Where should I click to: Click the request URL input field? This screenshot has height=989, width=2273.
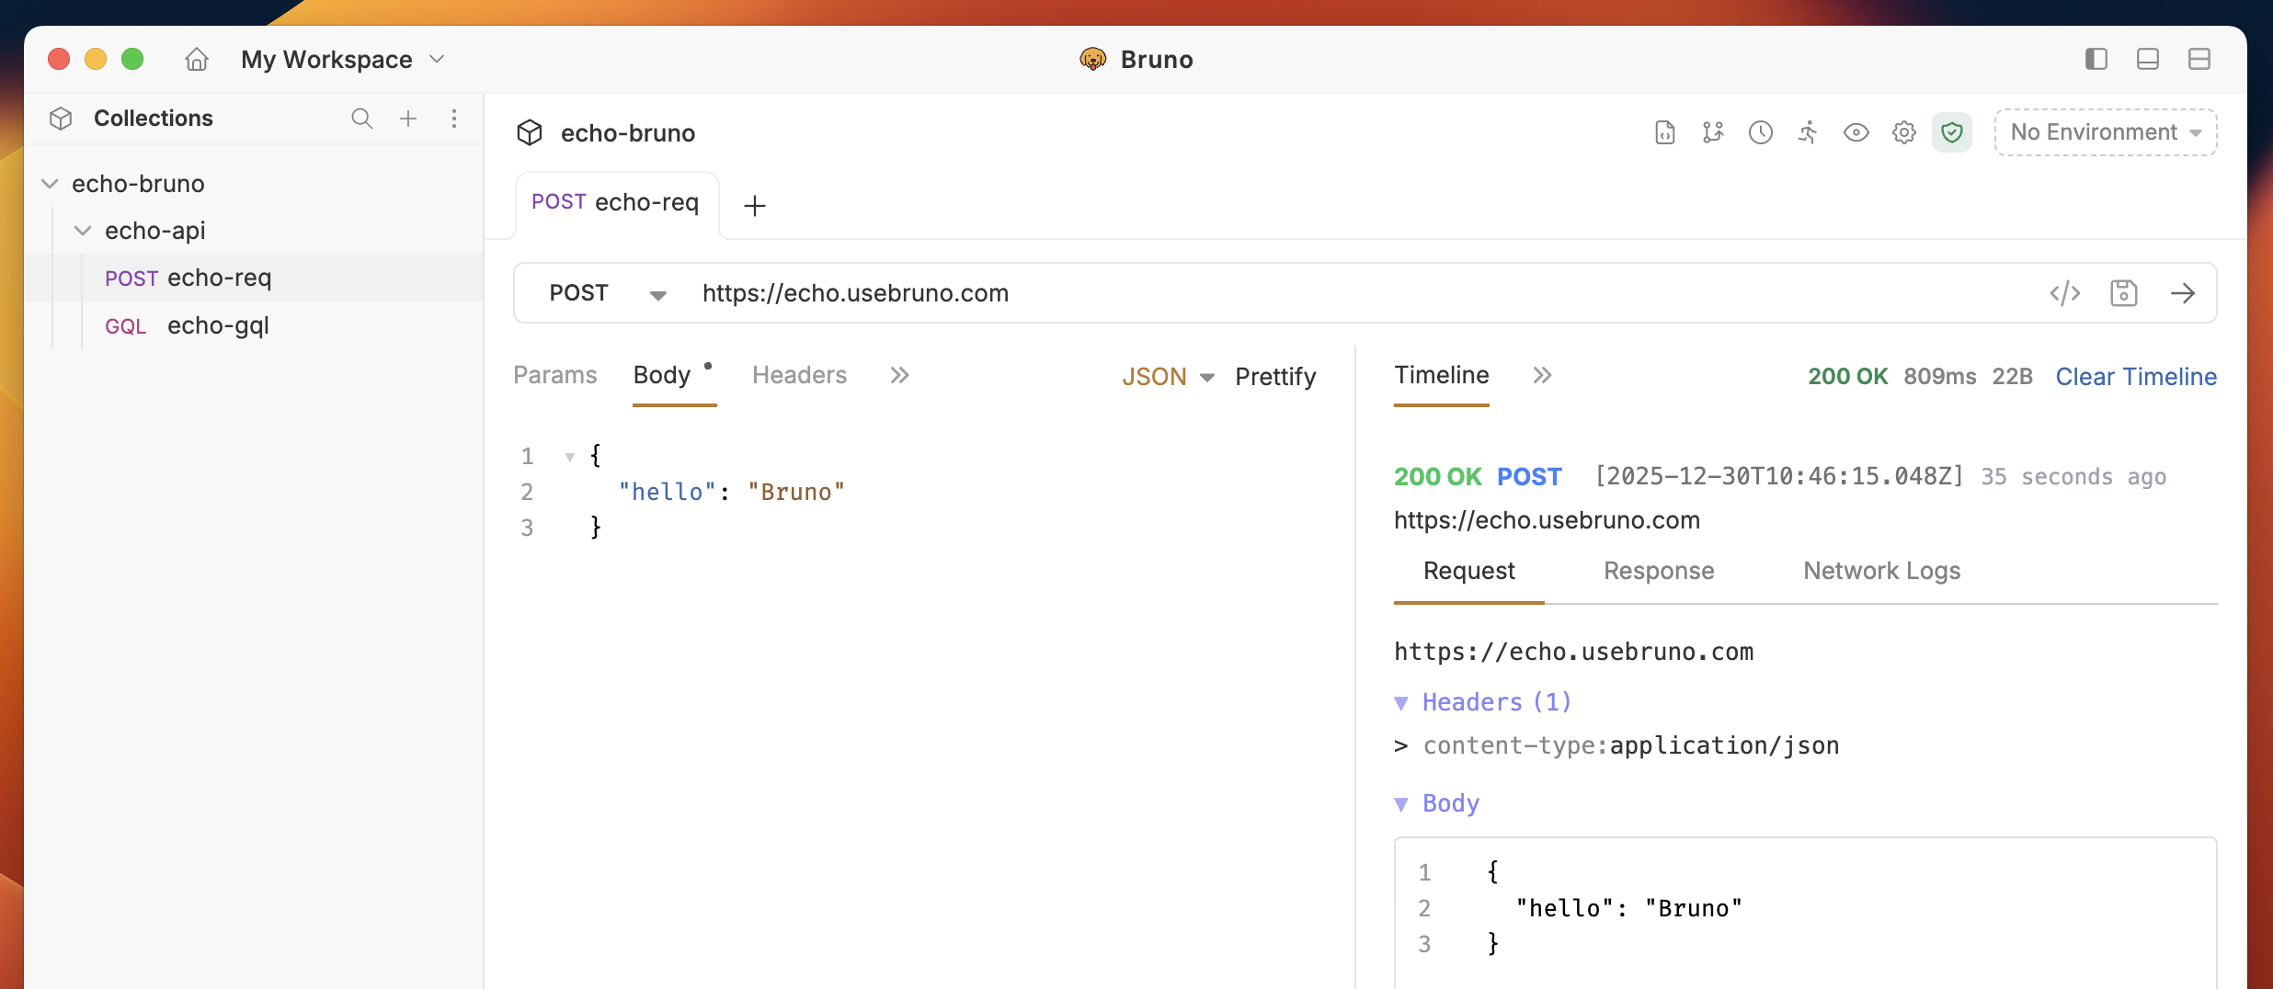[x=1361, y=293]
